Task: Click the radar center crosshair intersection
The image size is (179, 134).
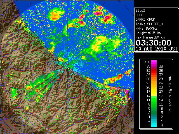Action: pyautogui.click(x=67, y=67)
